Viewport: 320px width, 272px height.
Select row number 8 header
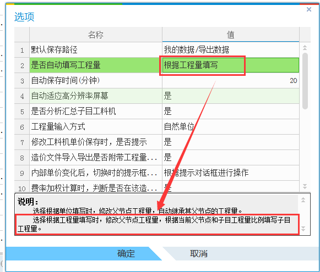(x=22, y=157)
